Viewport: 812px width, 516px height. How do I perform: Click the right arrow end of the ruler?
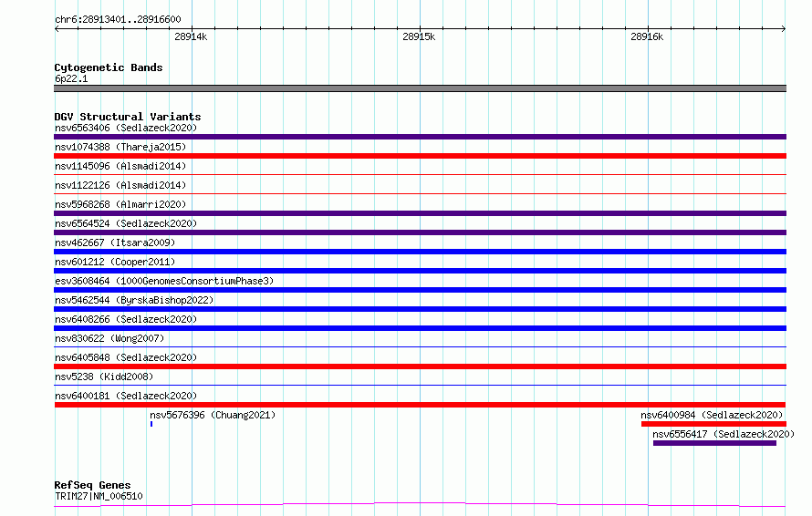pyautogui.click(x=784, y=28)
